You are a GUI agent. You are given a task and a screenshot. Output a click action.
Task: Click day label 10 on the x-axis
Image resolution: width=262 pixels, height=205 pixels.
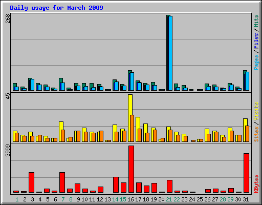click(x=84, y=199)
